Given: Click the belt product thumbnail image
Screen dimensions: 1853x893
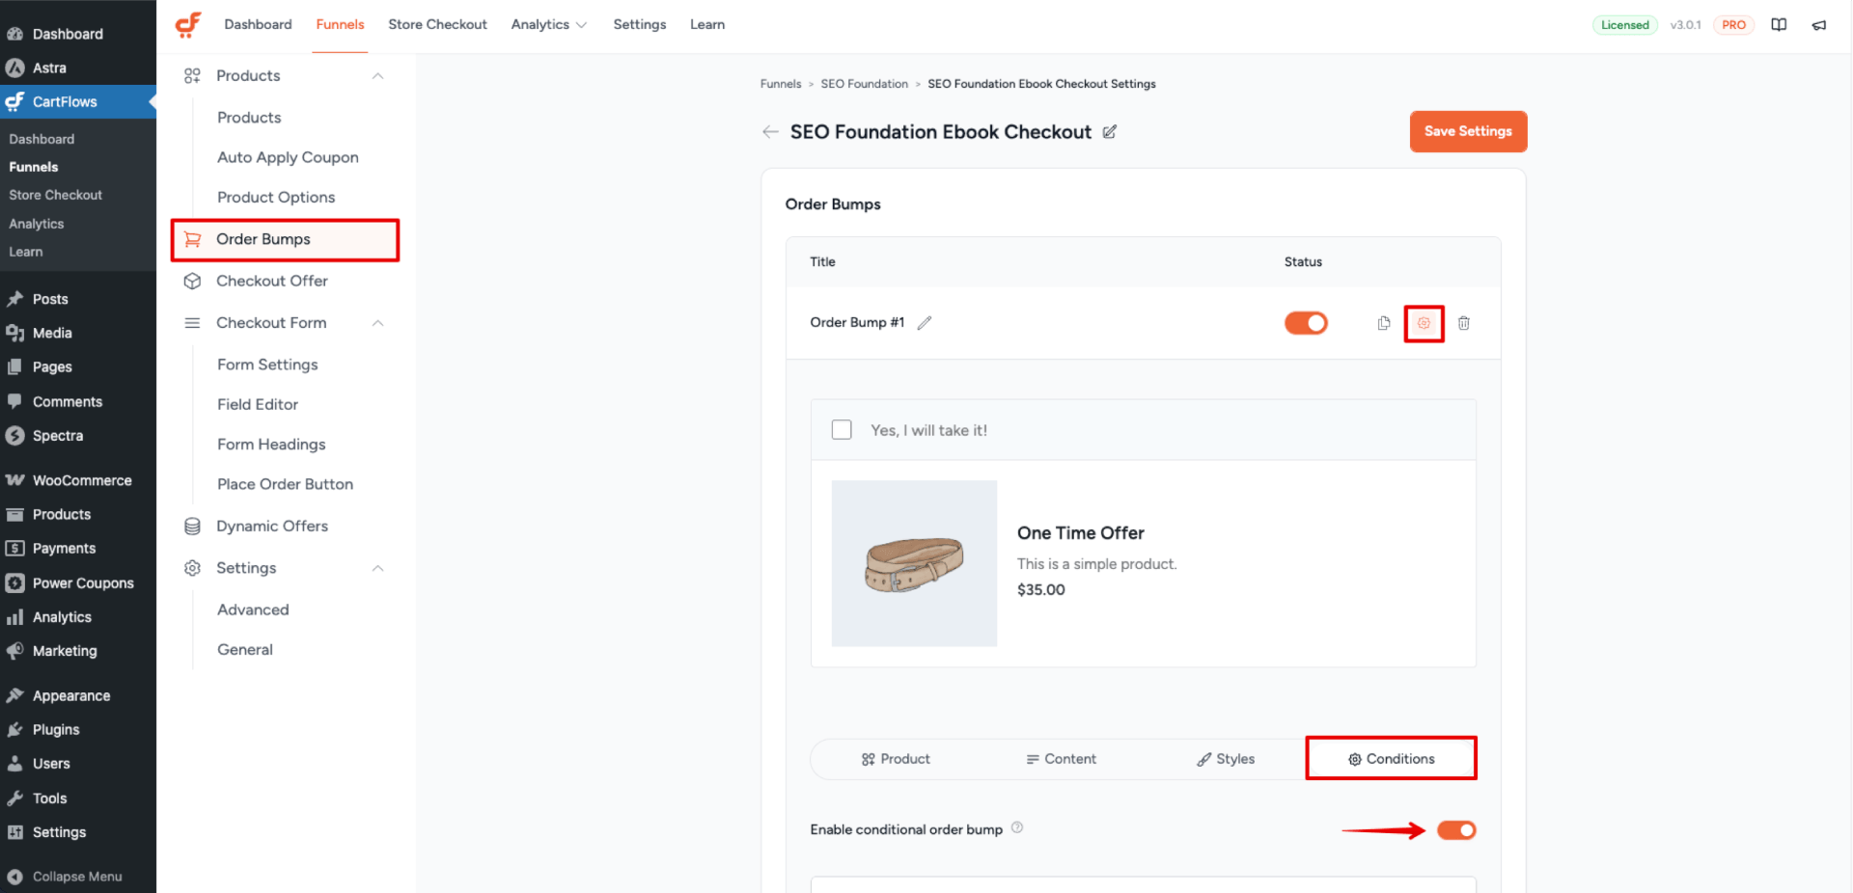Looking at the screenshot, I should coord(914,563).
